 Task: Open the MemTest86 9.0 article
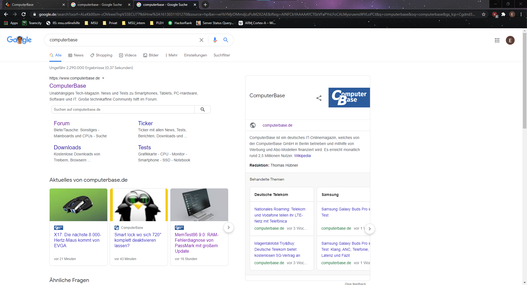197,243
